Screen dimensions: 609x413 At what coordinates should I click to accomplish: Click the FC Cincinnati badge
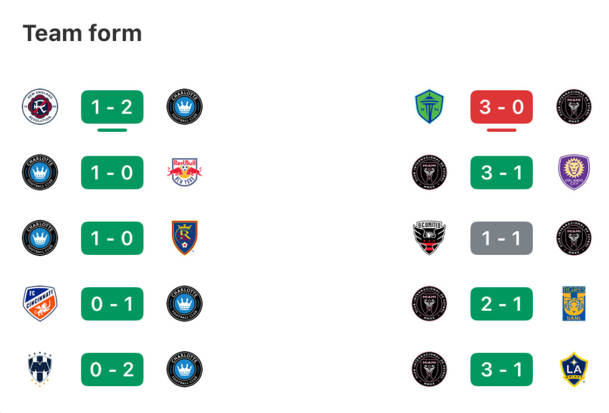click(40, 304)
